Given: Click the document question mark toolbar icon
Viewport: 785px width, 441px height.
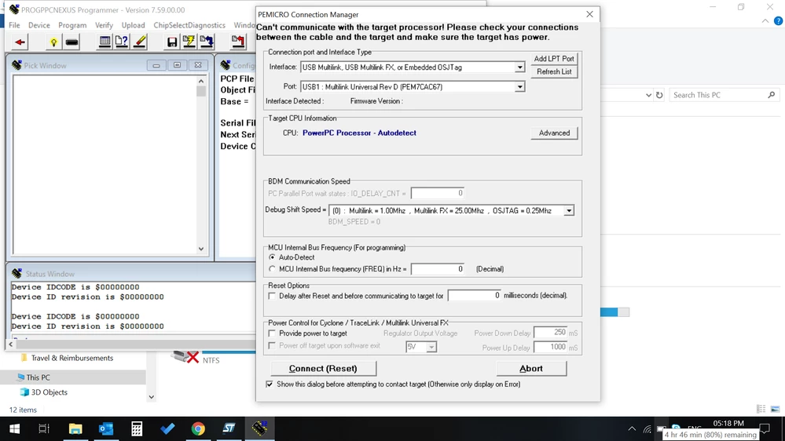Looking at the screenshot, I should pos(122,42).
